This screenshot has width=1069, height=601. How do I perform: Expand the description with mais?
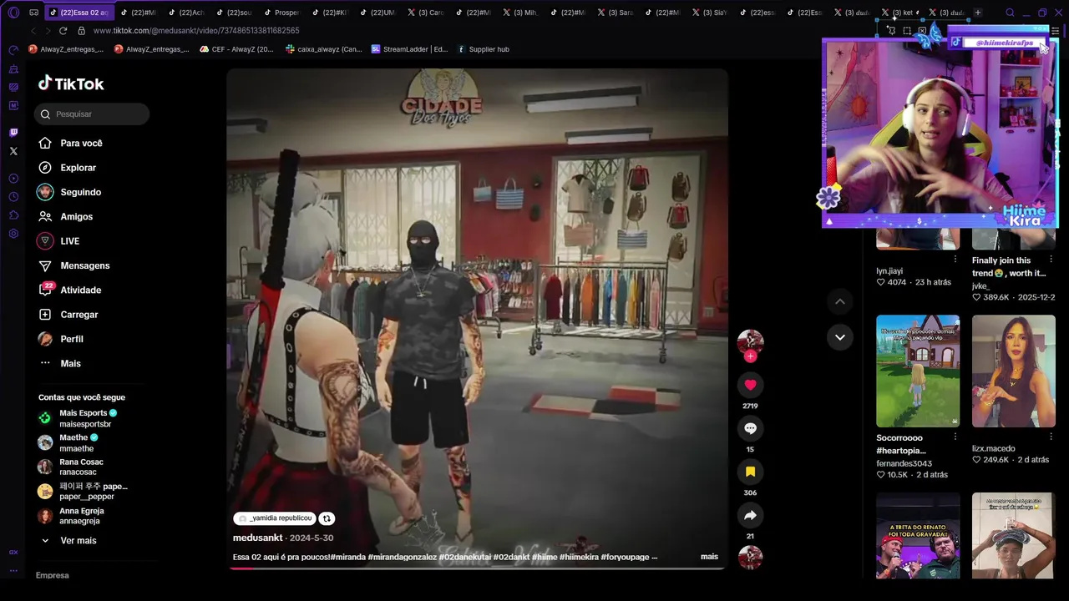point(709,557)
